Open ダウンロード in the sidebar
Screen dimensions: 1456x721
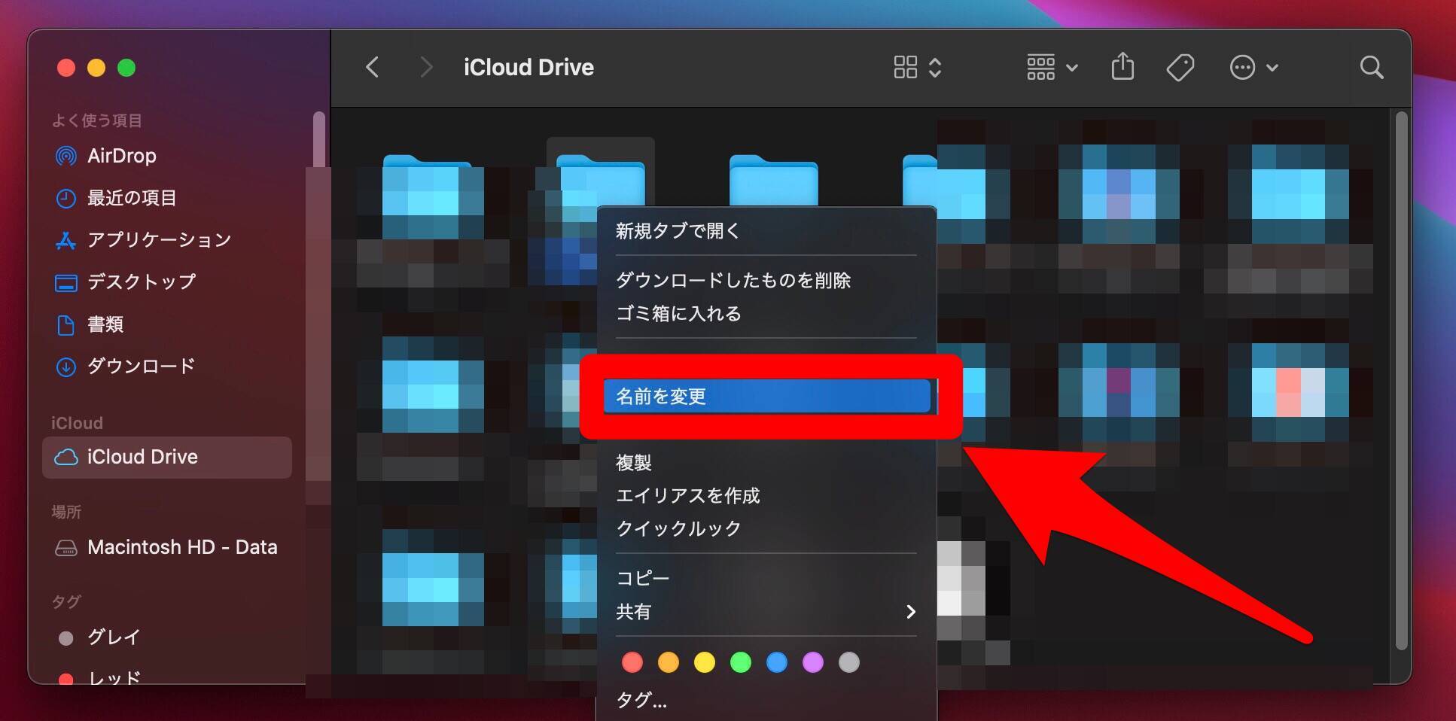167,367
